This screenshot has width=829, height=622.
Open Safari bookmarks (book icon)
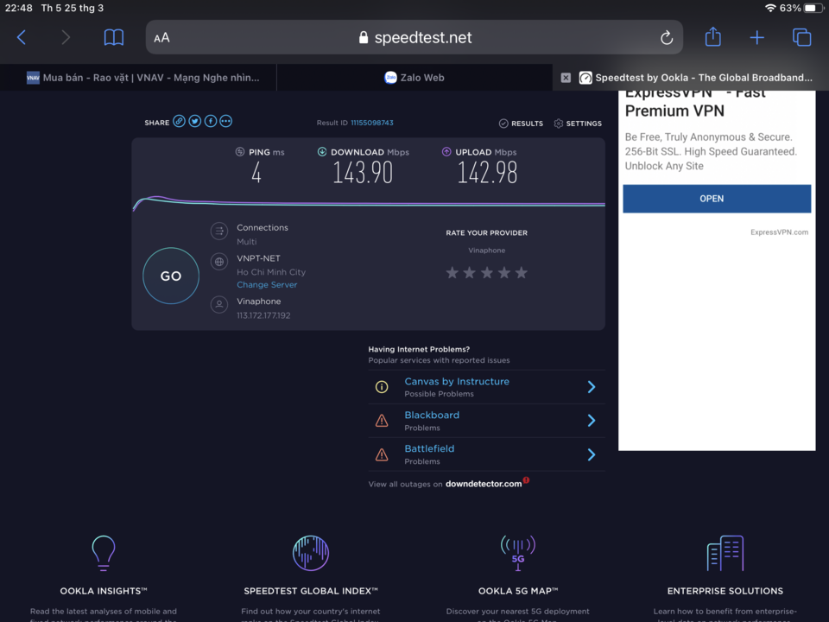point(114,37)
